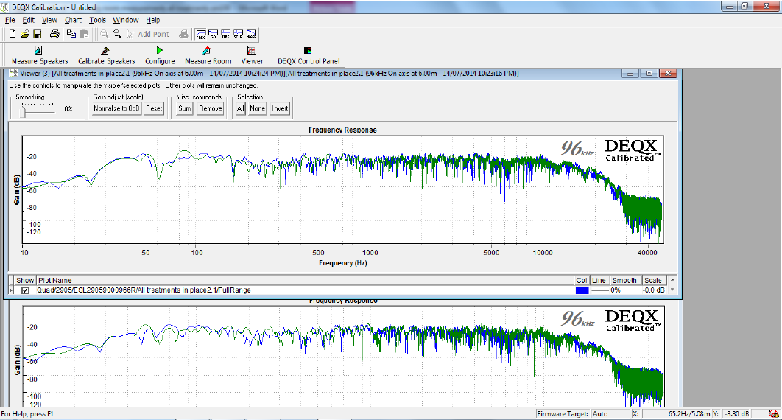
Task: Open the File menu
Action: pyautogui.click(x=10, y=20)
